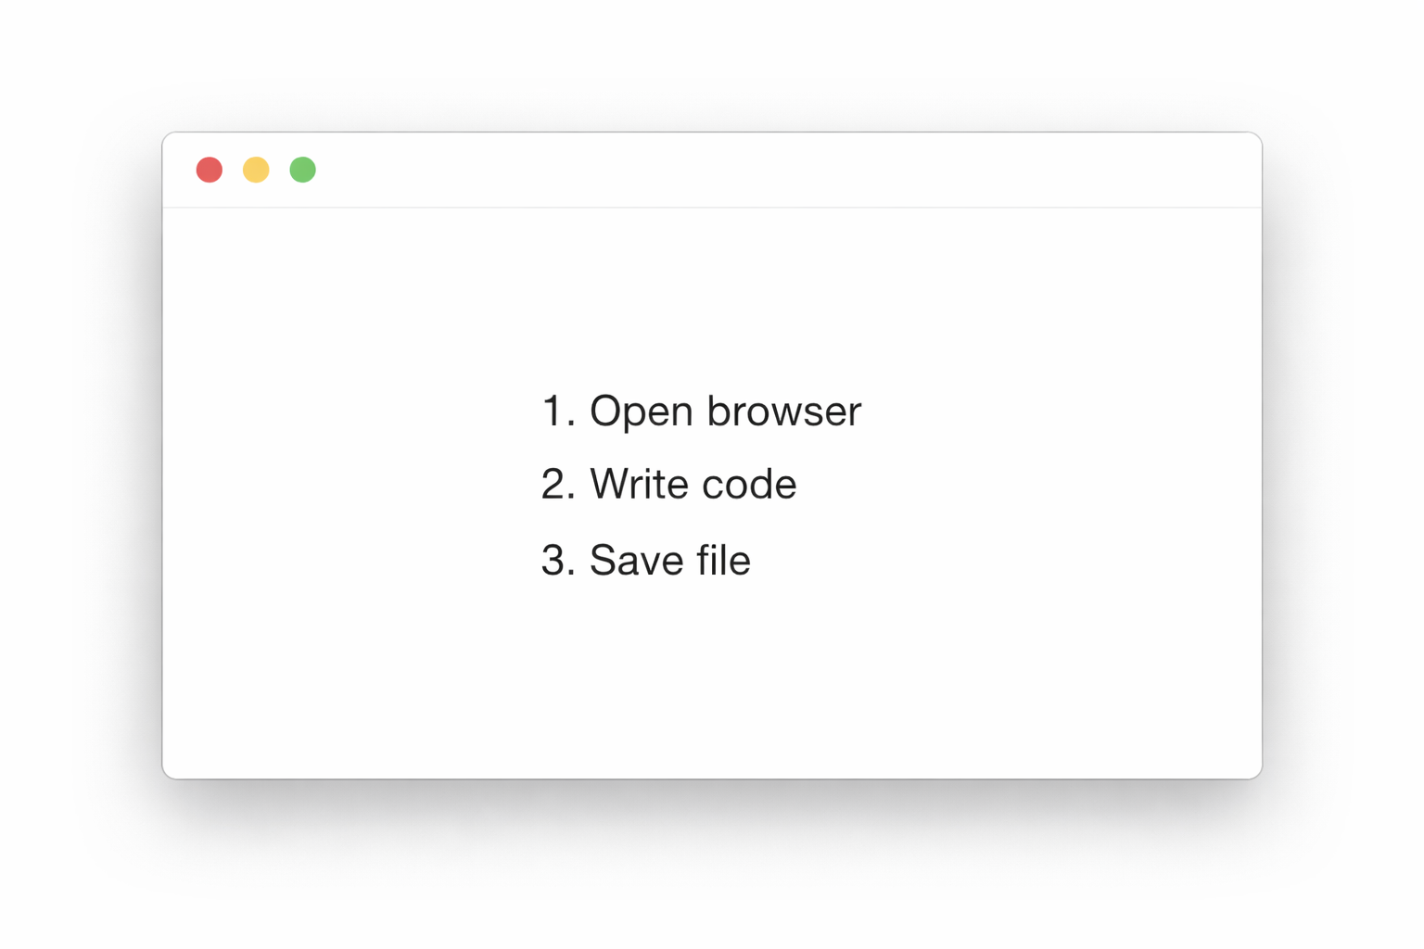The width and height of the screenshot is (1424, 949).
Task: Click the word "file" in step three
Action: 722,561
